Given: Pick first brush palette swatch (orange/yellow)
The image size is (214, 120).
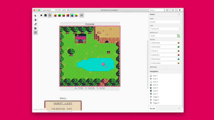Looking at the screenshot, I should [55, 15].
